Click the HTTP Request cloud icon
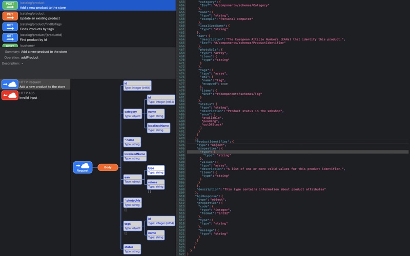410x256 pixels. (10, 84)
